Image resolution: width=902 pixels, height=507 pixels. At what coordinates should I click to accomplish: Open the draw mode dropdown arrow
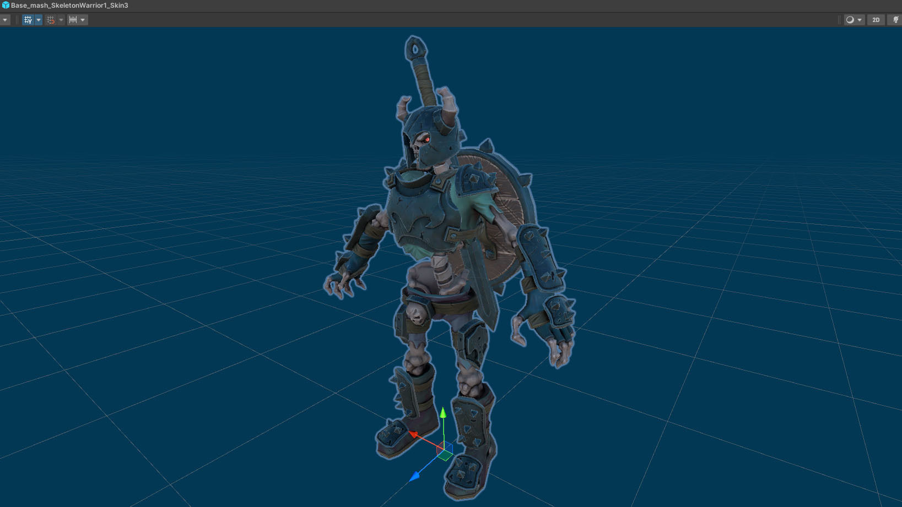tap(860, 20)
